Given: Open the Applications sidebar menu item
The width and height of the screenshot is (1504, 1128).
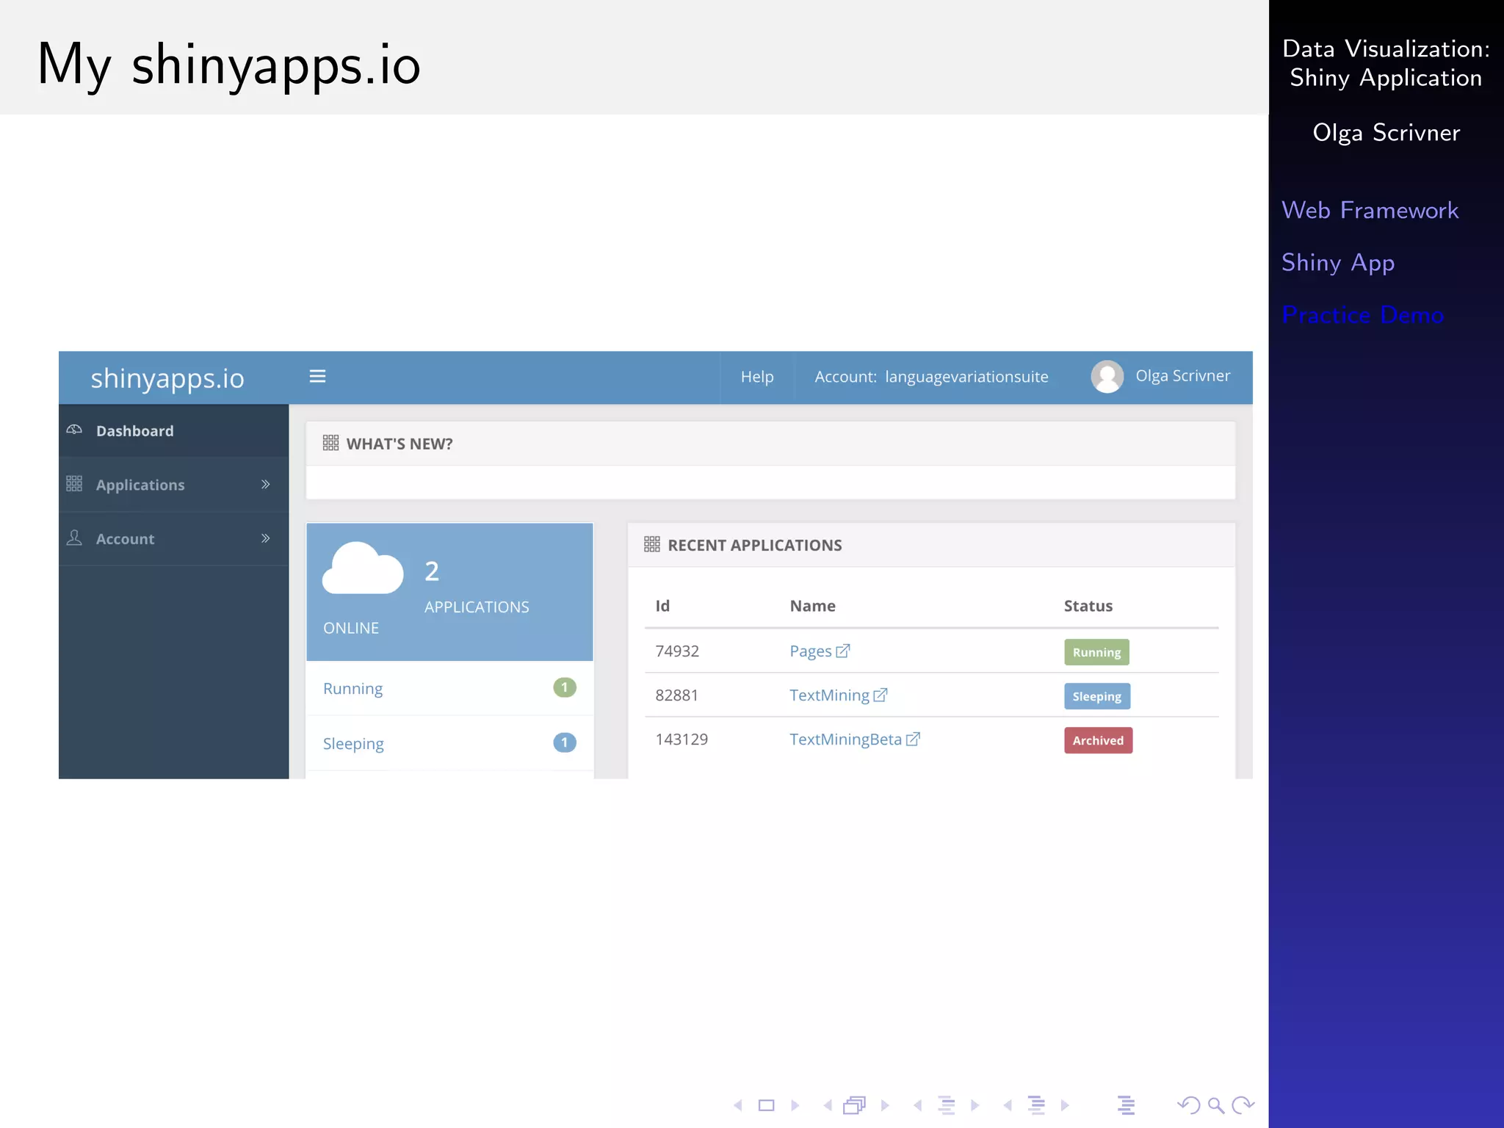Looking at the screenshot, I should click(x=173, y=485).
